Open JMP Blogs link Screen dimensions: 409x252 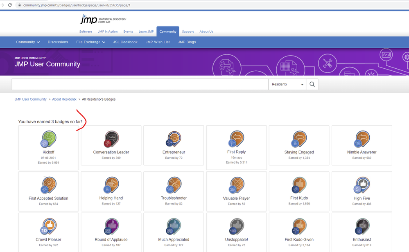[x=187, y=42]
